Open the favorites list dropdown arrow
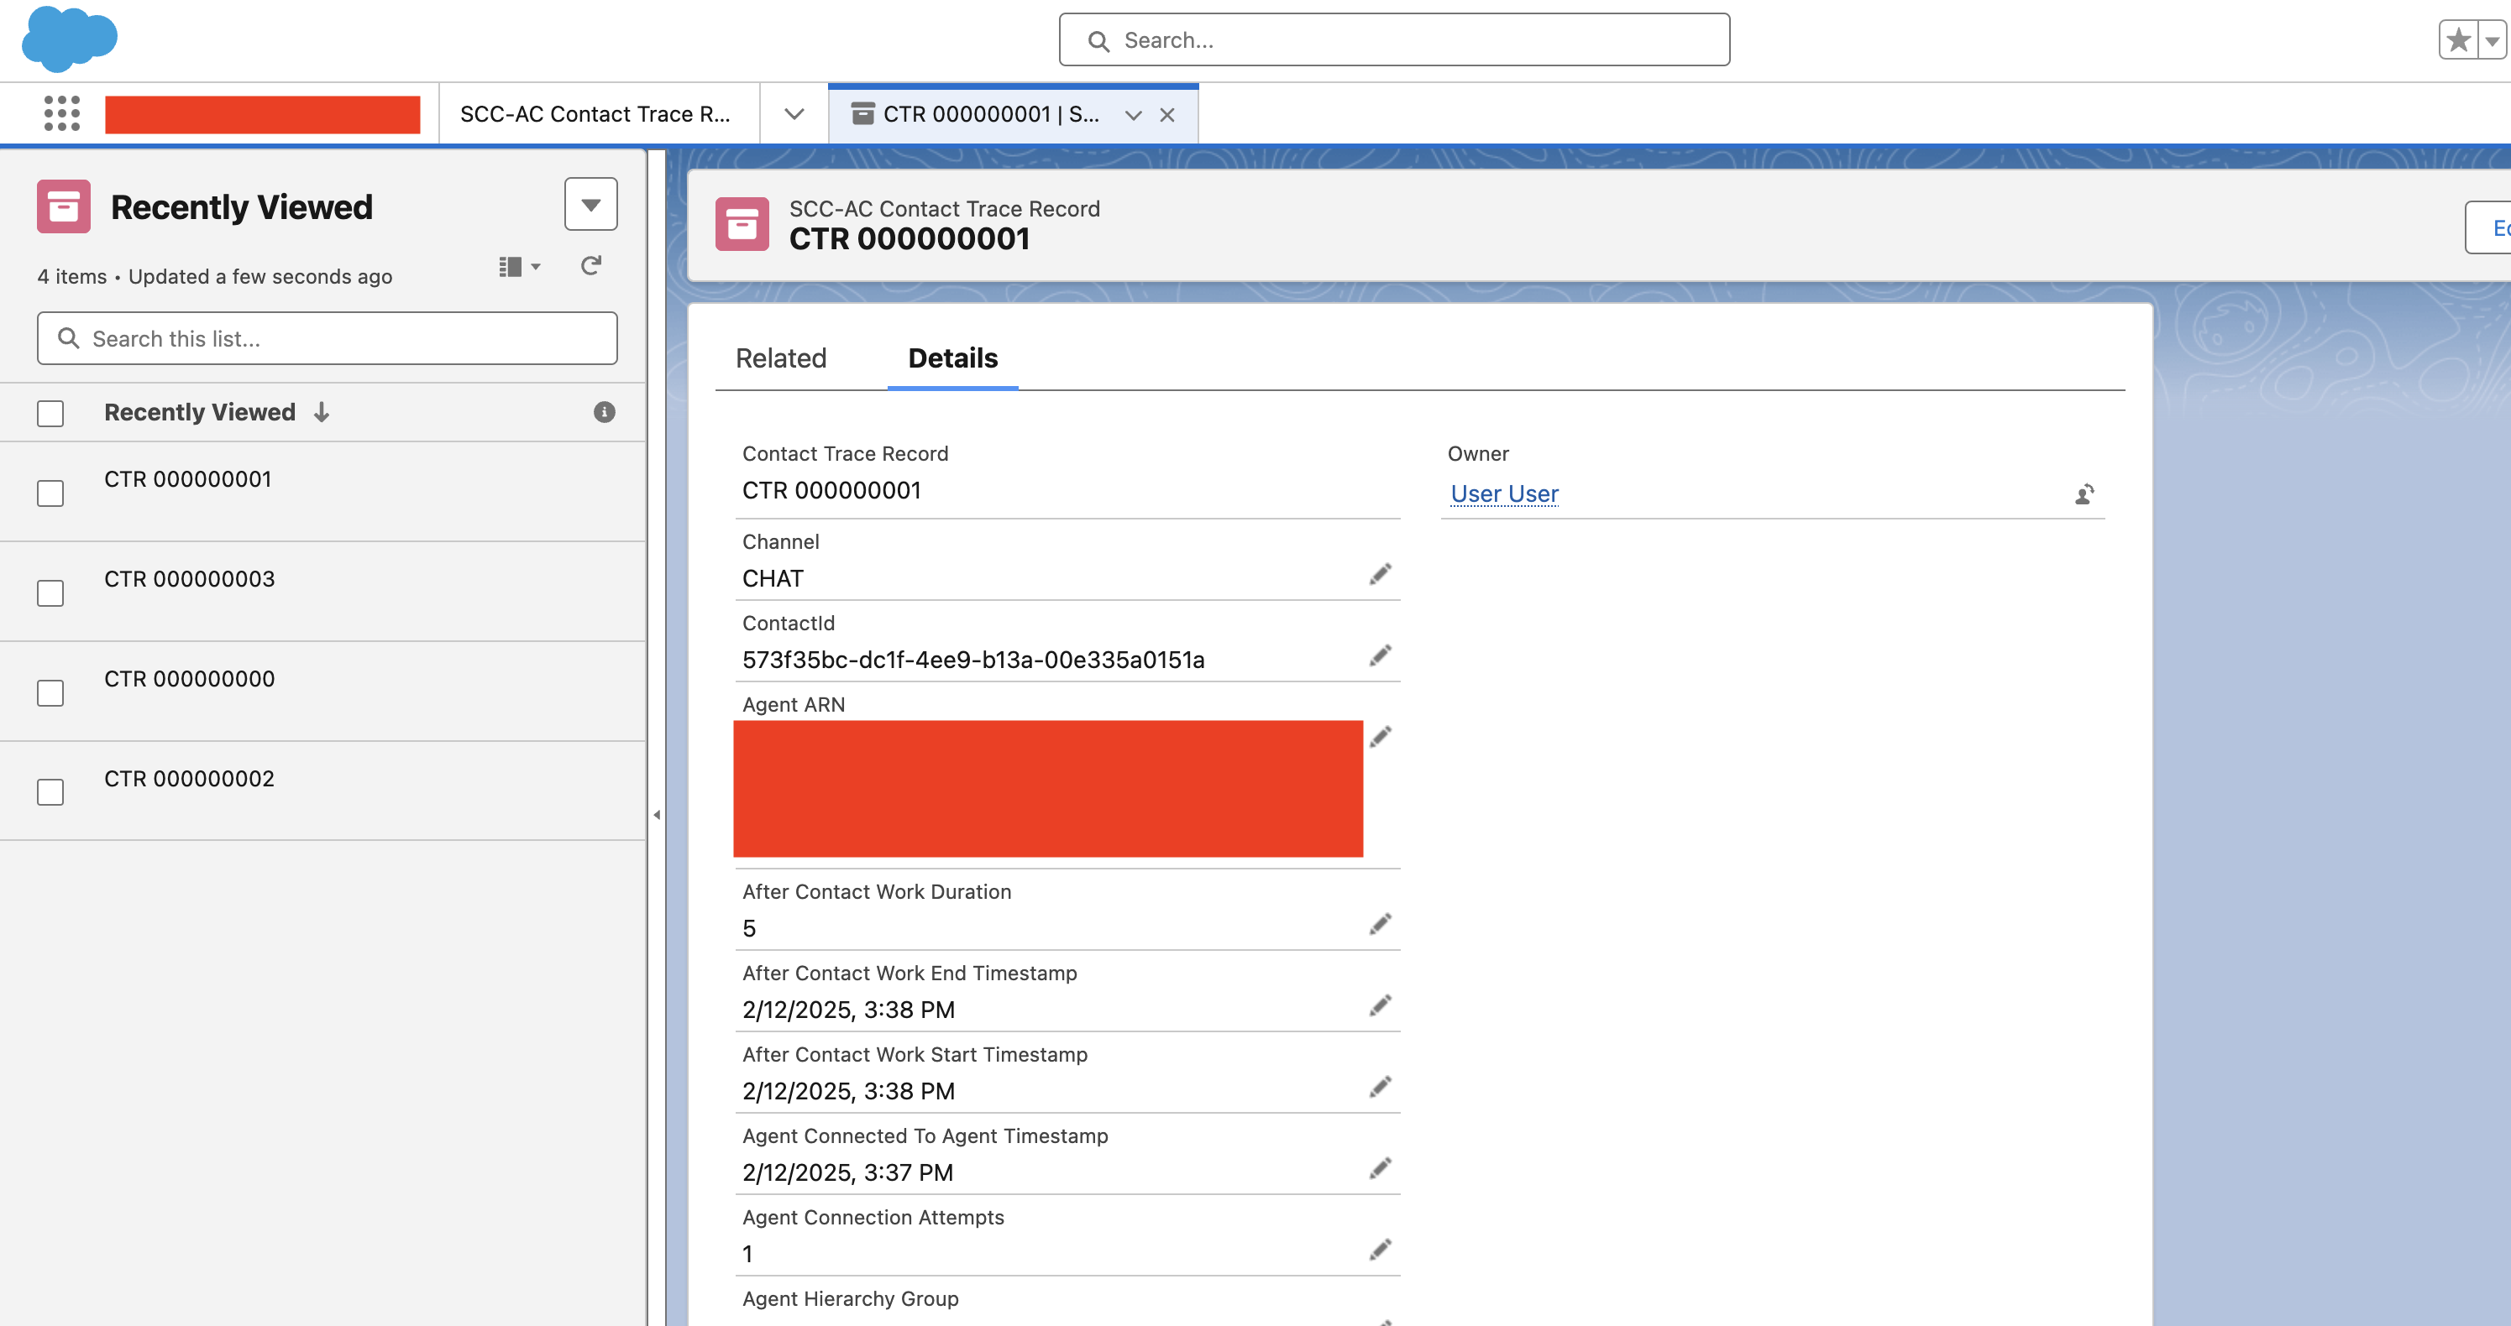Screen dimensions: 2511x1326 2492,40
